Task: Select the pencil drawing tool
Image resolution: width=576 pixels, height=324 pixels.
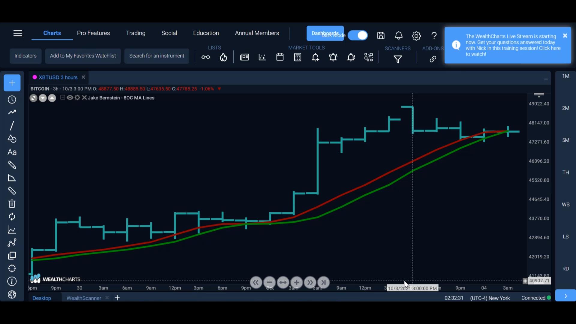Action: 12,165
